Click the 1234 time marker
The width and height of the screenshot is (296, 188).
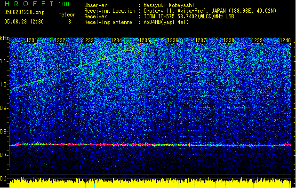(x=117, y=40)
